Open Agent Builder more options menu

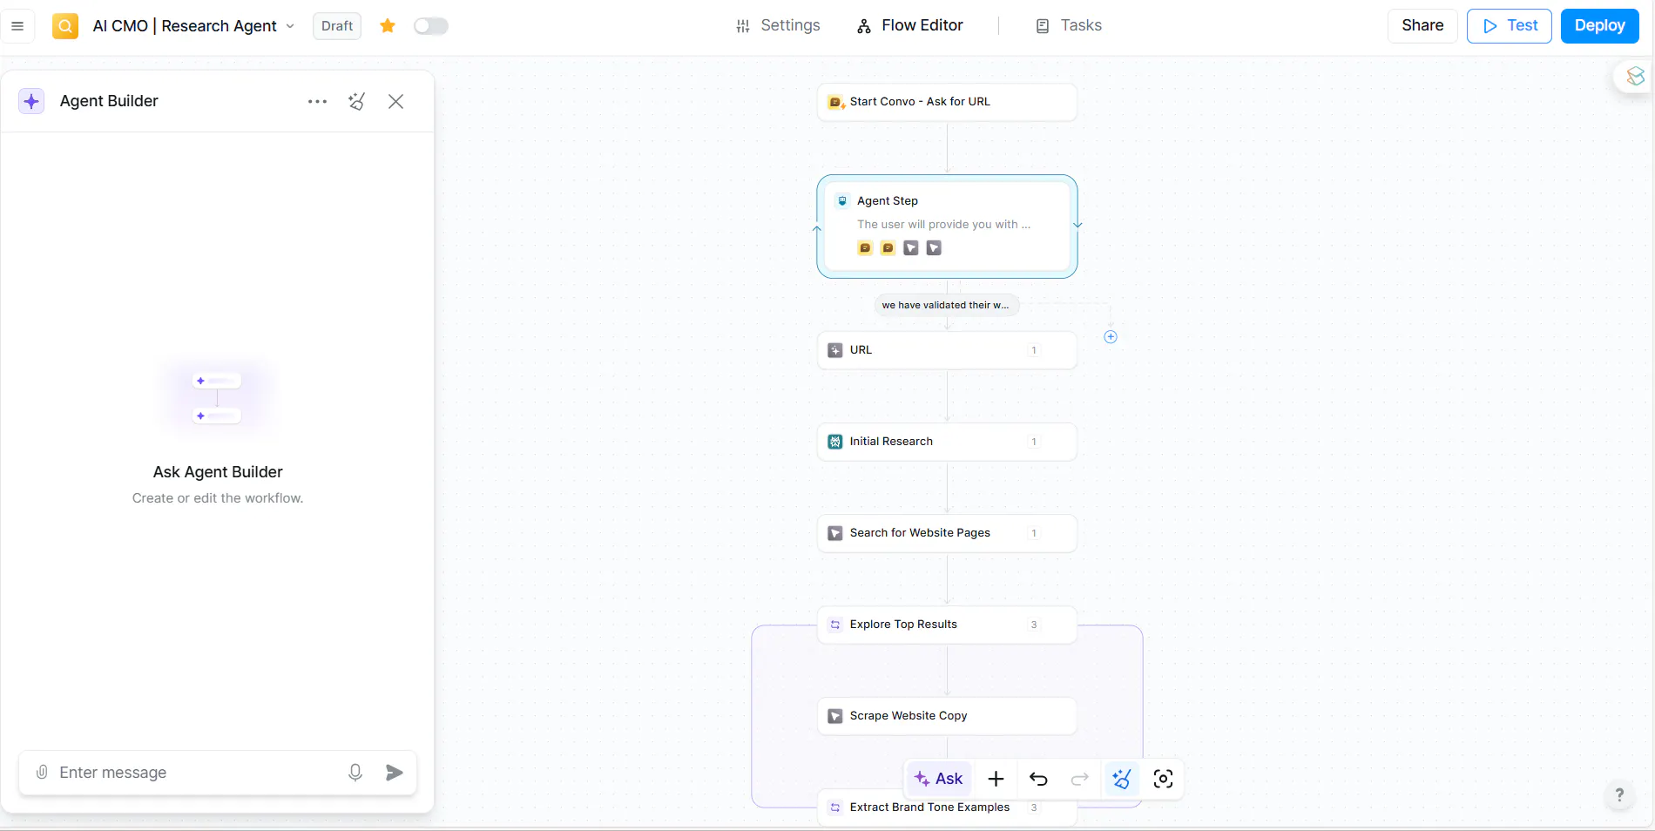pyautogui.click(x=317, y=101)
